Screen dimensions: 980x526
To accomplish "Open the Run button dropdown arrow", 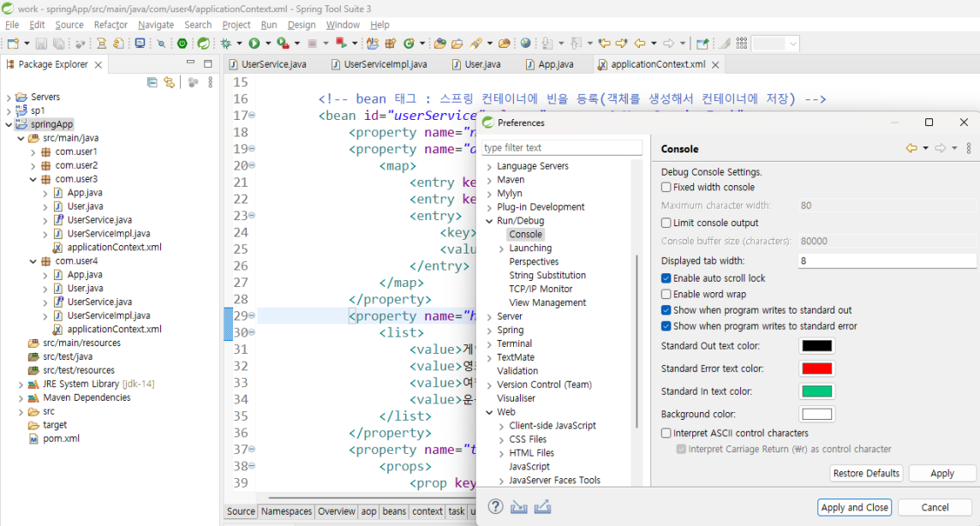I will [x=268, y=43].
